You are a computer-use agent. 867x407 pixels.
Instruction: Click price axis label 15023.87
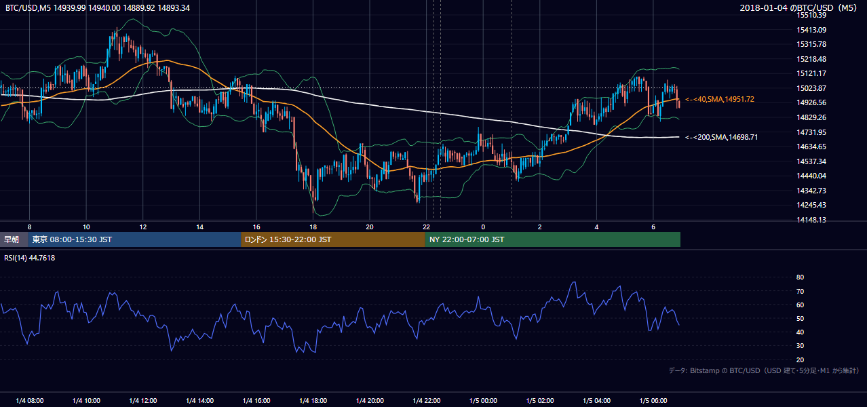coord(811,88)
